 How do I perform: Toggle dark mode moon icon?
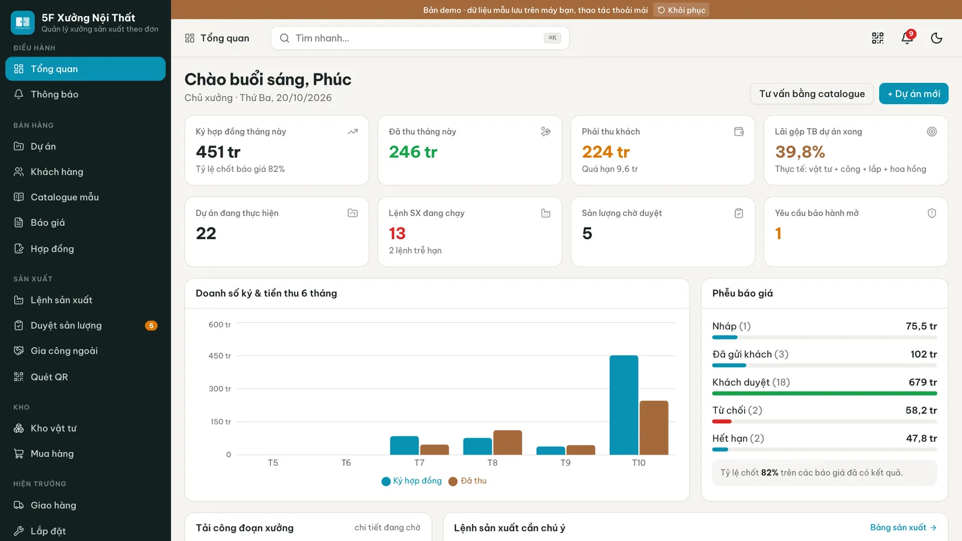pos(937,38)
